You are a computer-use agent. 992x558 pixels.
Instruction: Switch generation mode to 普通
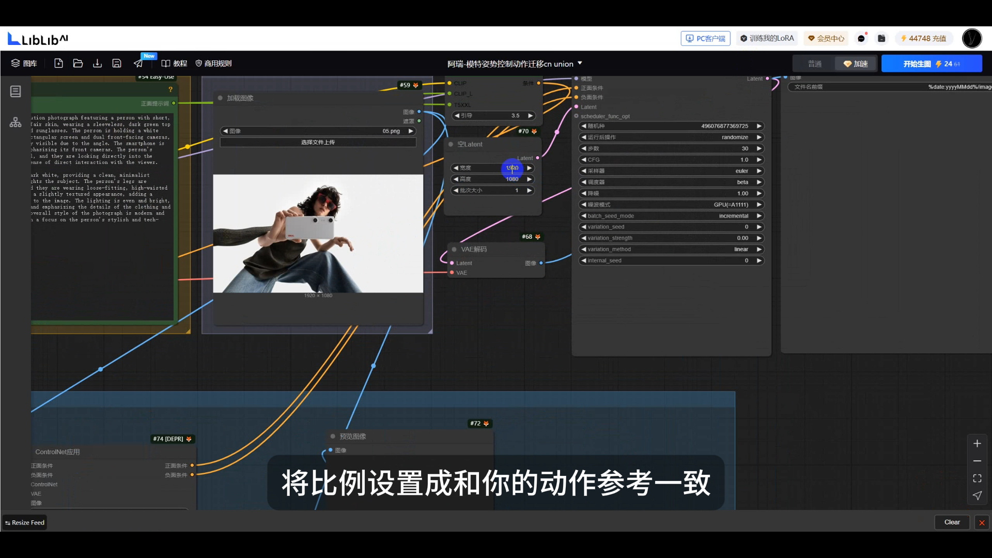(814, 64)
